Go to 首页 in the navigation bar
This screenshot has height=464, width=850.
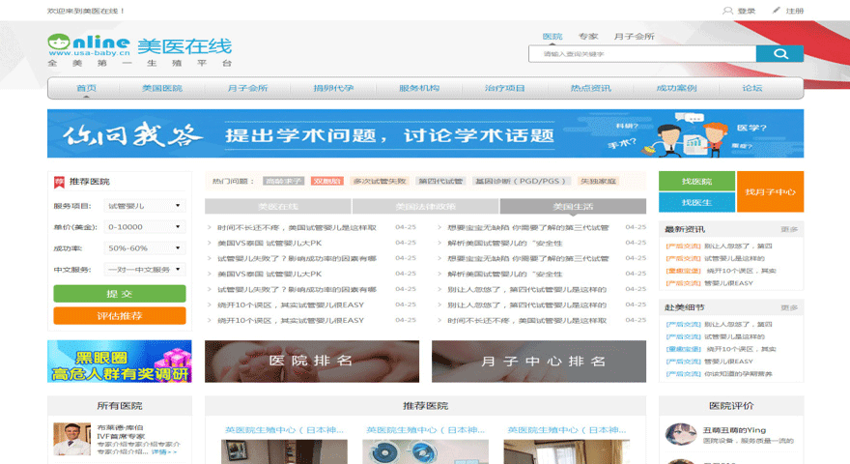point(86,88)
